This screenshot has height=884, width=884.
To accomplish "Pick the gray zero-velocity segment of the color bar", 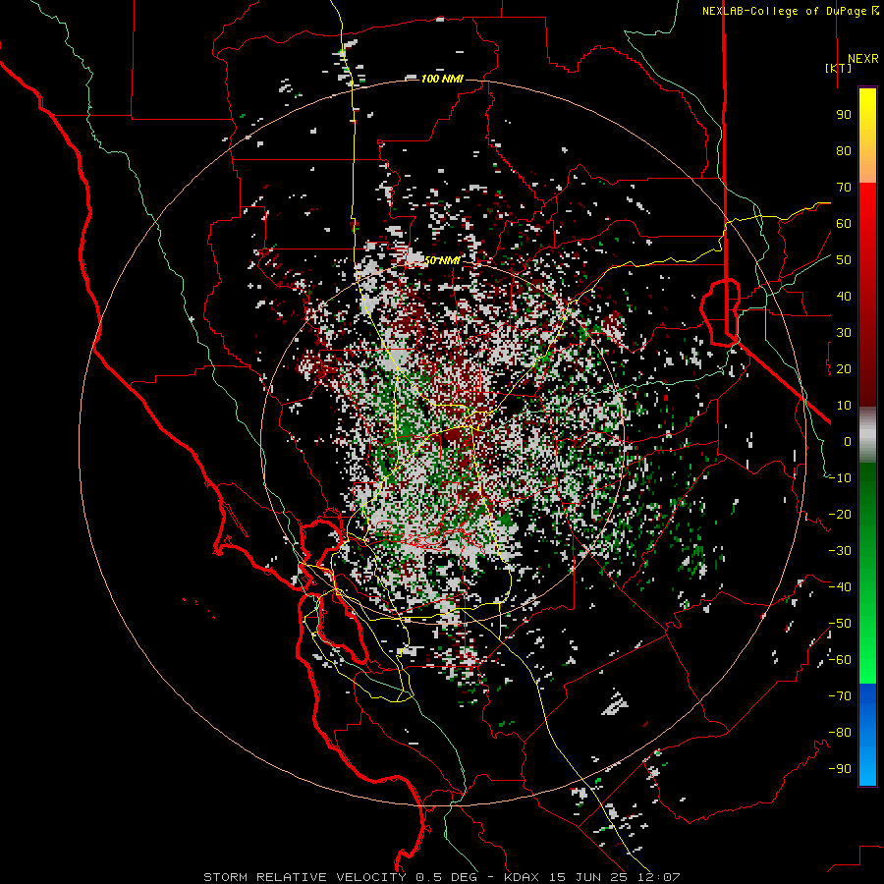I will pos(867,434).
